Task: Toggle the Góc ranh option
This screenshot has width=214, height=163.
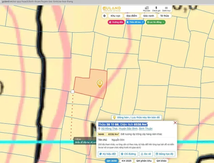Action: point(149,16)
